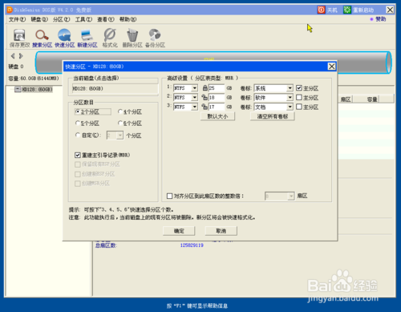Open the custom partition count dropdown
The height and width of the screenshot is (312, 401).
(x=120, y=136)
